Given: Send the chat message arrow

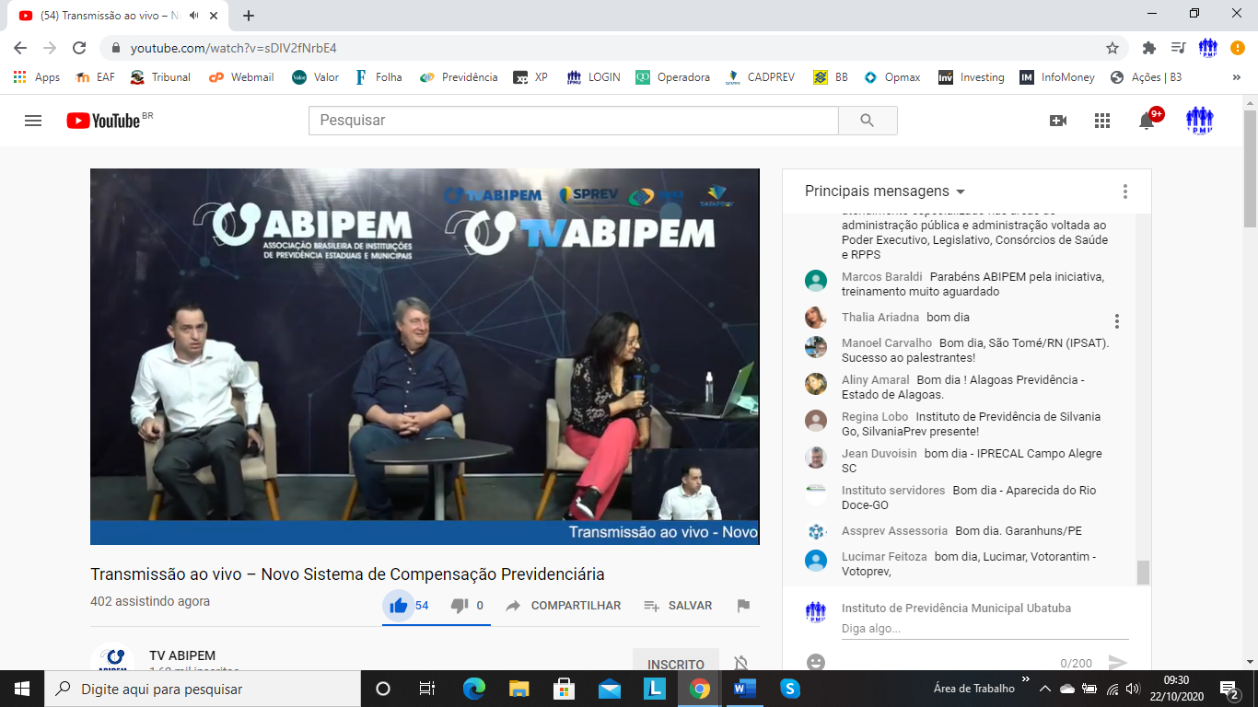Looking at the screenshot, I should point(1118,662).
